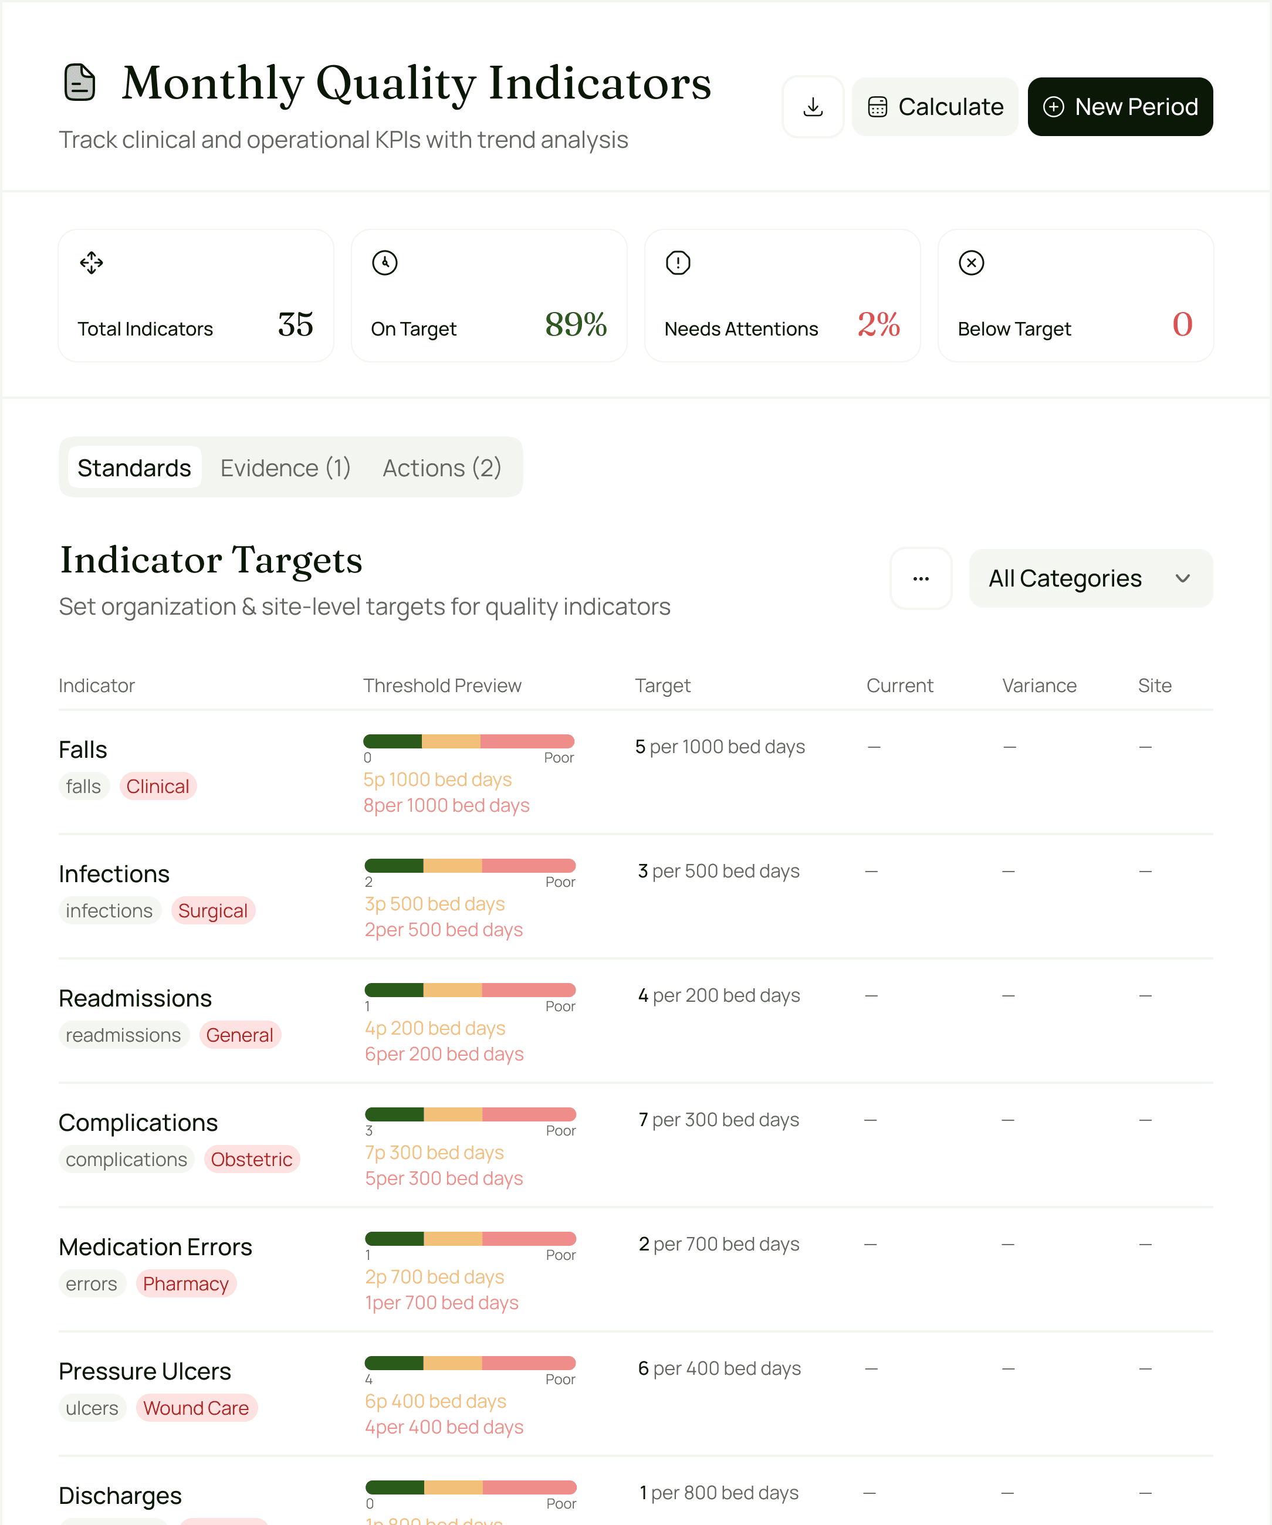
Task: Click the Total Indicators move icon
Action: coord(92,262)
